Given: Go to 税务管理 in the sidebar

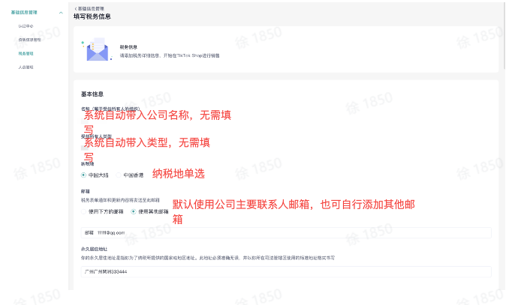Looking at the screenshot, I should [x=26, y=53].
